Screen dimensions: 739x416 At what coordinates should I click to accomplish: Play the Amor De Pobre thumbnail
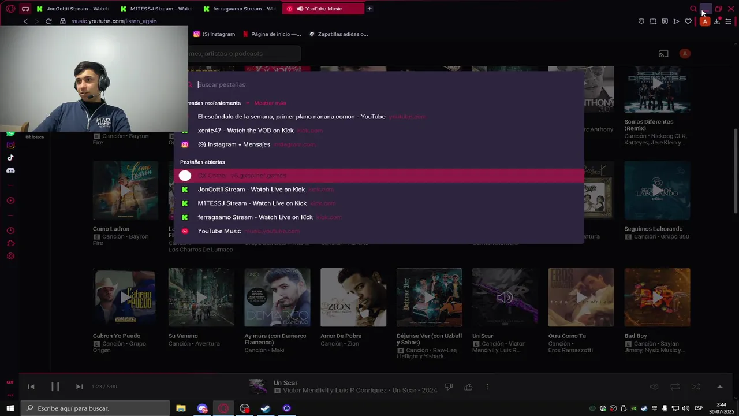(x=353, y=298)
